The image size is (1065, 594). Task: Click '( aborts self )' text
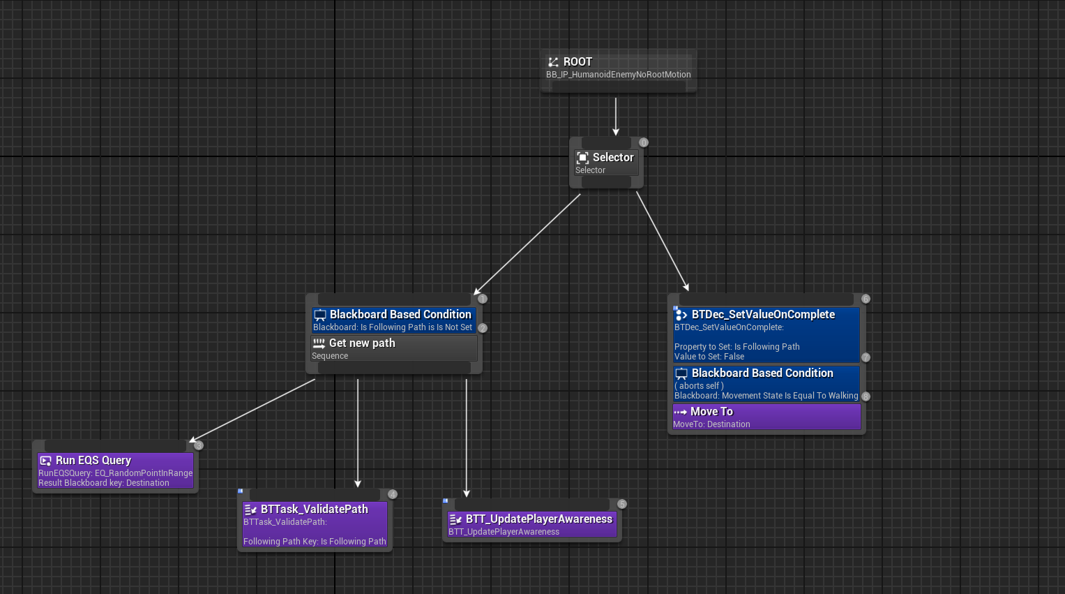(x=700, y=386)
